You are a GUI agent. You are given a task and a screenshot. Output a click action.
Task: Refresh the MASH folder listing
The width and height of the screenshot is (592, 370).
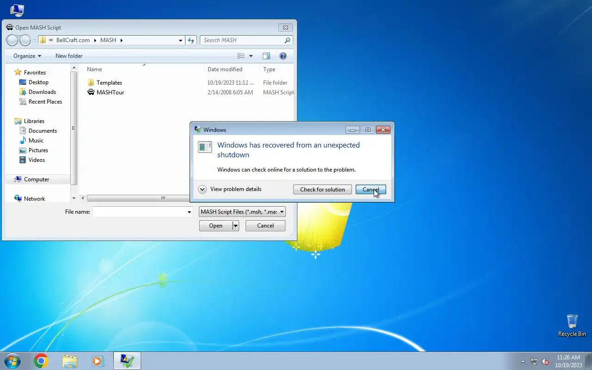[191, 40]
